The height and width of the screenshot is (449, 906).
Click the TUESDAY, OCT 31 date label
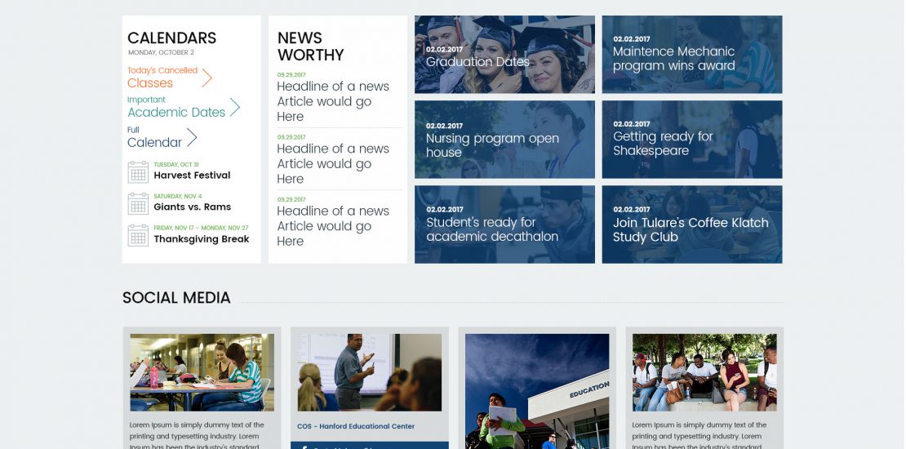(x=176, y=165)
